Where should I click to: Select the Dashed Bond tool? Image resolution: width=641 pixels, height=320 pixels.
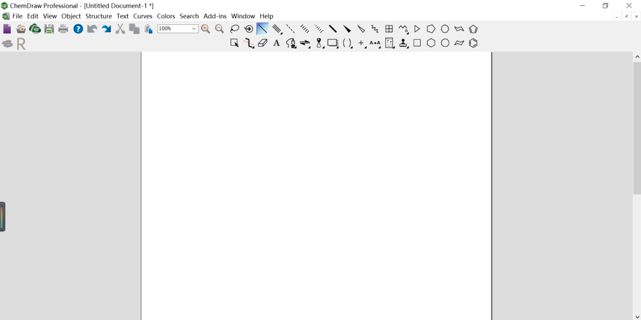click(x=291, y=28)
